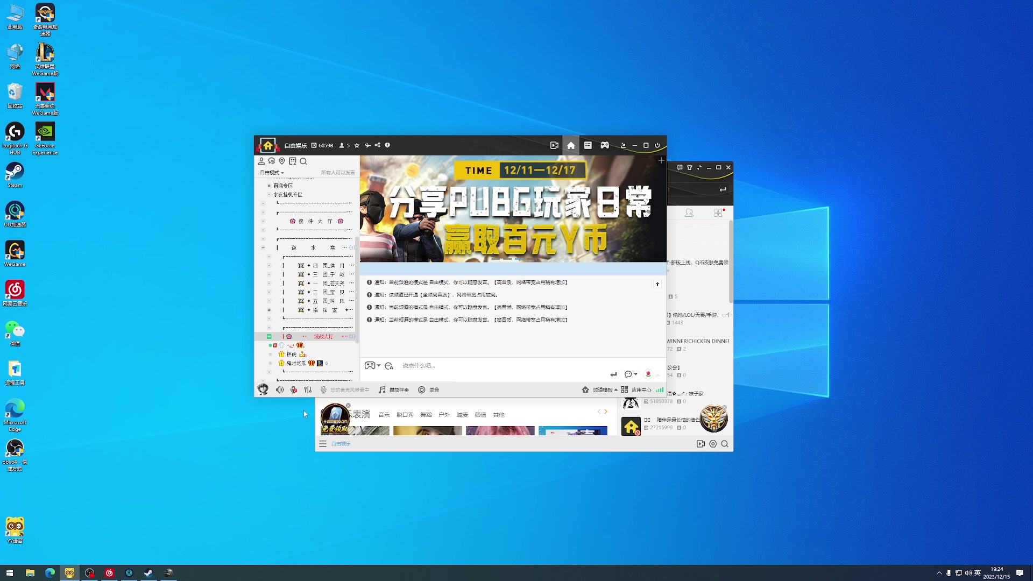Open the emoji font icon in chat input
The height and width of the screenshot is (581, 1033).
pyautogui.click(x=389, y=366)
